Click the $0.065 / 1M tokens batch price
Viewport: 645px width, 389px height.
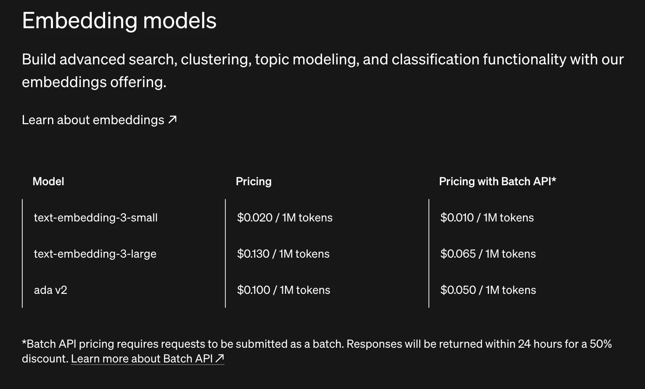click(488, 254)
